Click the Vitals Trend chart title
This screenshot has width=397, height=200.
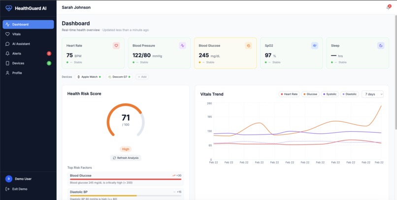212,94
